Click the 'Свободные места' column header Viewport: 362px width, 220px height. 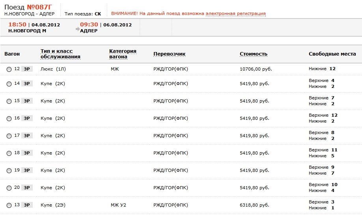tap(332, 54)
